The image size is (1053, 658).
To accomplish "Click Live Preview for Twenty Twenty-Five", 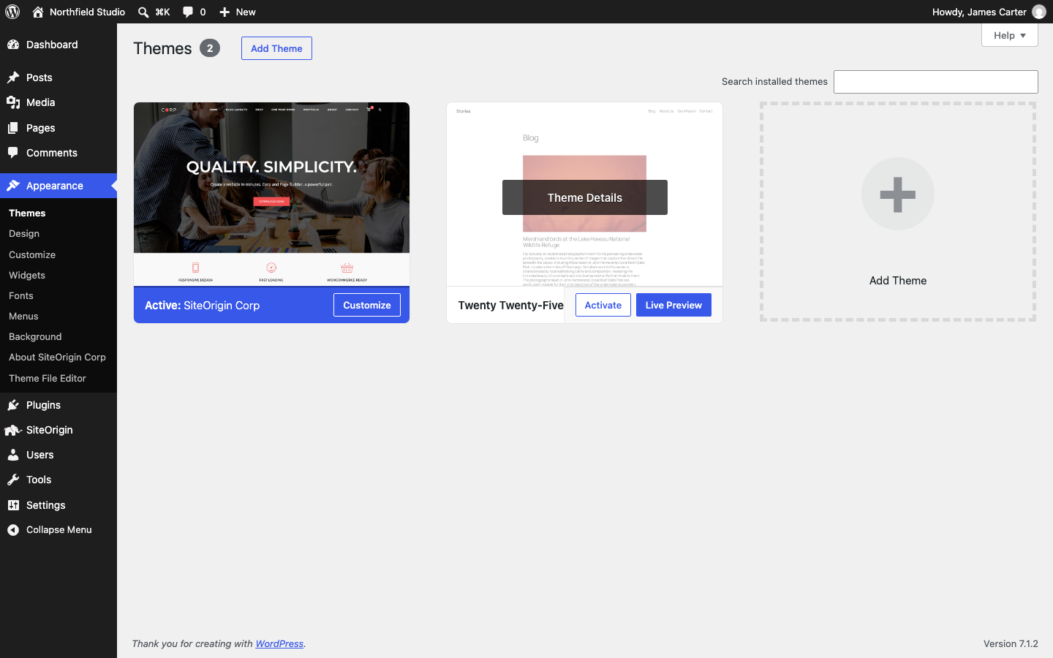I will (x=673, y=305).
